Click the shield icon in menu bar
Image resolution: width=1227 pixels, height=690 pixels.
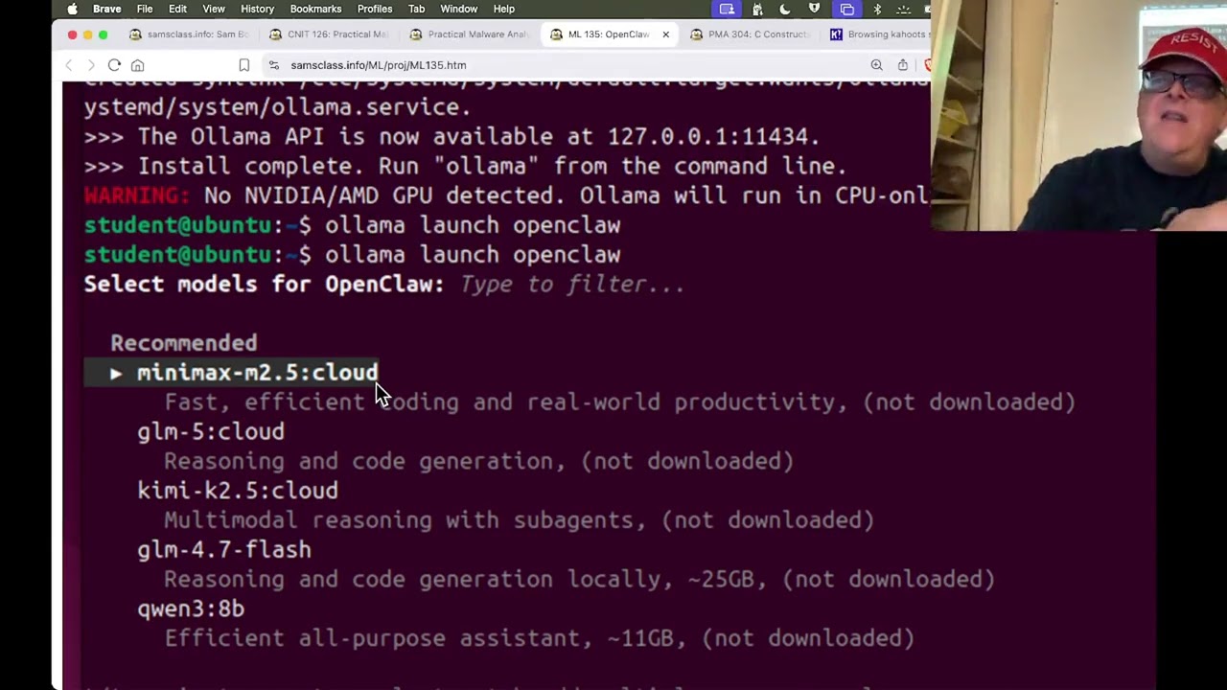[814, 9]
